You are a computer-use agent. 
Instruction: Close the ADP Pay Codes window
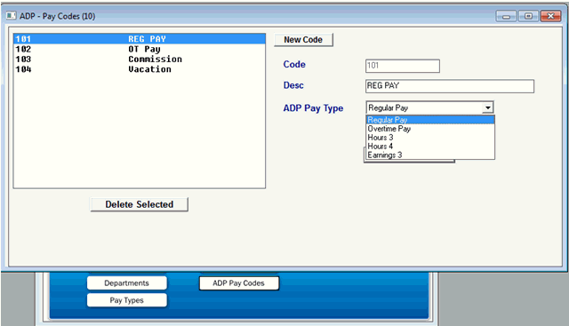(550, 16)
